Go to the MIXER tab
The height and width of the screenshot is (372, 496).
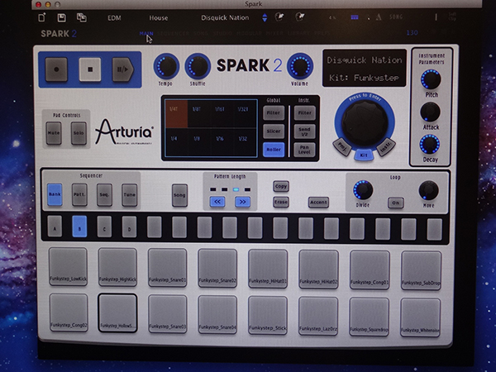click(274, 33)
